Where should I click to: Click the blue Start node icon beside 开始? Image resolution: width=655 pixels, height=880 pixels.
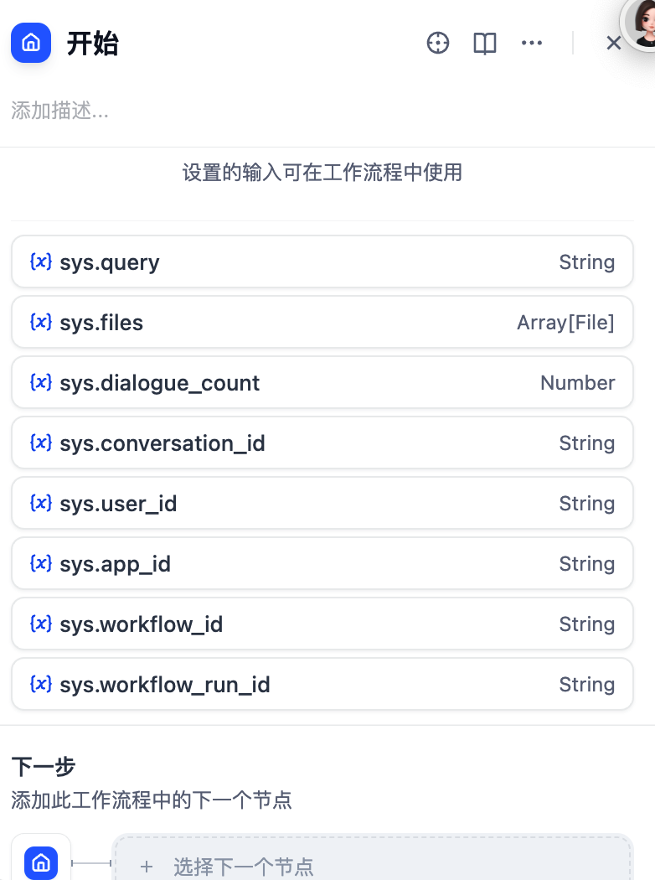click(31, 43)
